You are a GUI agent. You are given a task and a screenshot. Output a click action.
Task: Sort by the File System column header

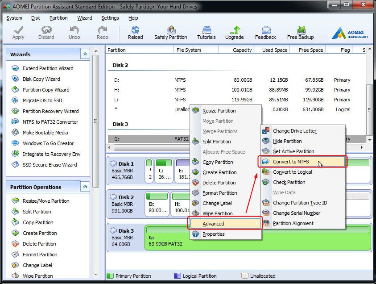(x=196, y=50)
